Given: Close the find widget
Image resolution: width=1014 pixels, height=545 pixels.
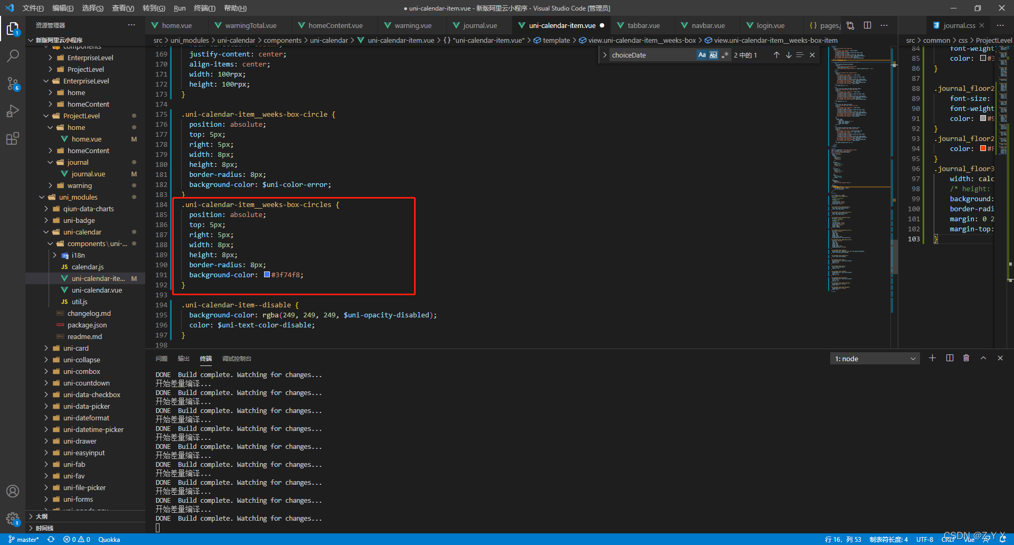Looking at the screenshot, I should click(x=812, y=55).
